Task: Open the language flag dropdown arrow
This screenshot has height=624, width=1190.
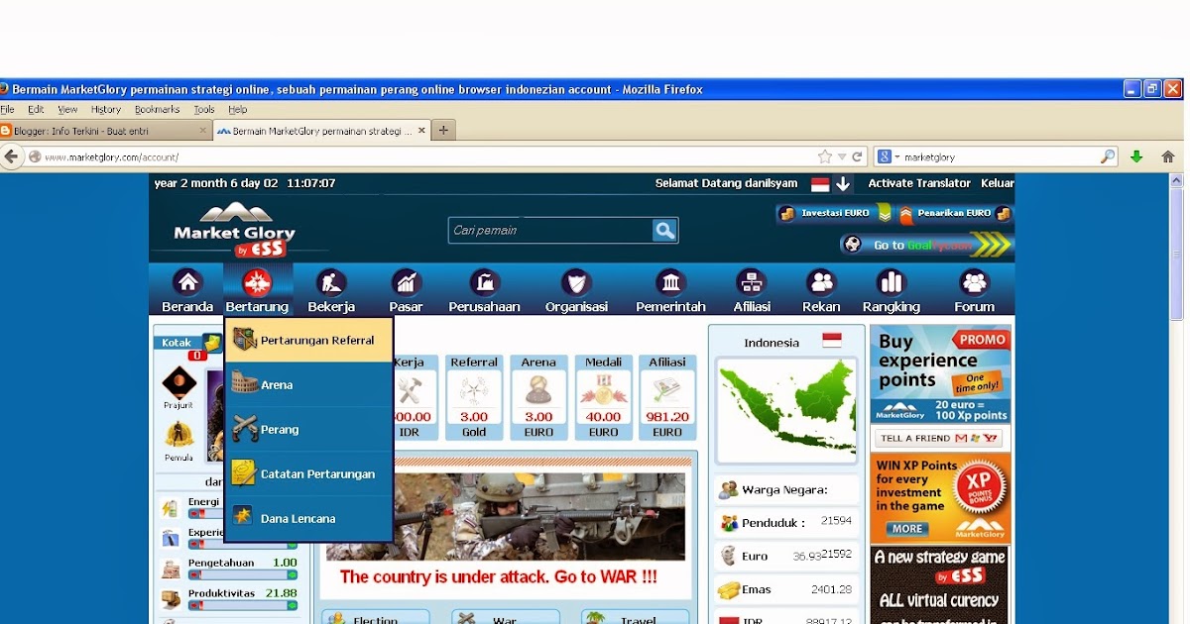Action: (x=842, y=184)
